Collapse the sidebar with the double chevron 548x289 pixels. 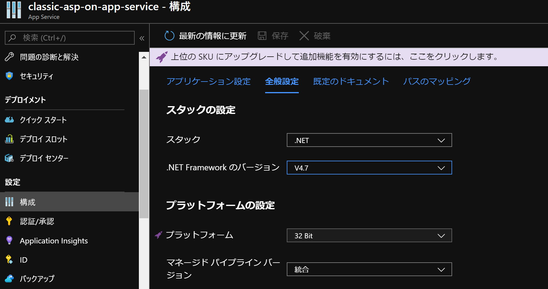coord(142,38)
